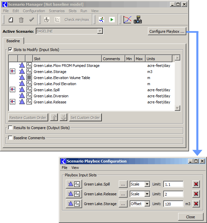
Task: Click the new scenario page icon
Action: tap(11, 20)
